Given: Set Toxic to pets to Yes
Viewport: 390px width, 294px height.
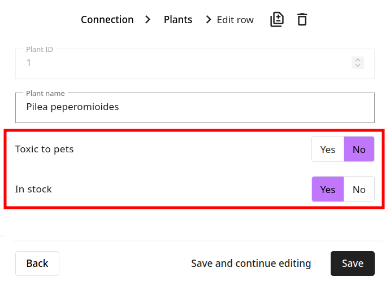Looking at the screenshot, I should [x=328, y=150].
